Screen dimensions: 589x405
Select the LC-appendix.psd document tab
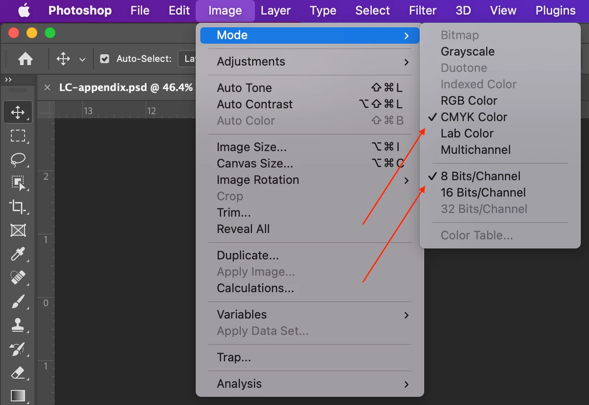[x=126, y=87]
